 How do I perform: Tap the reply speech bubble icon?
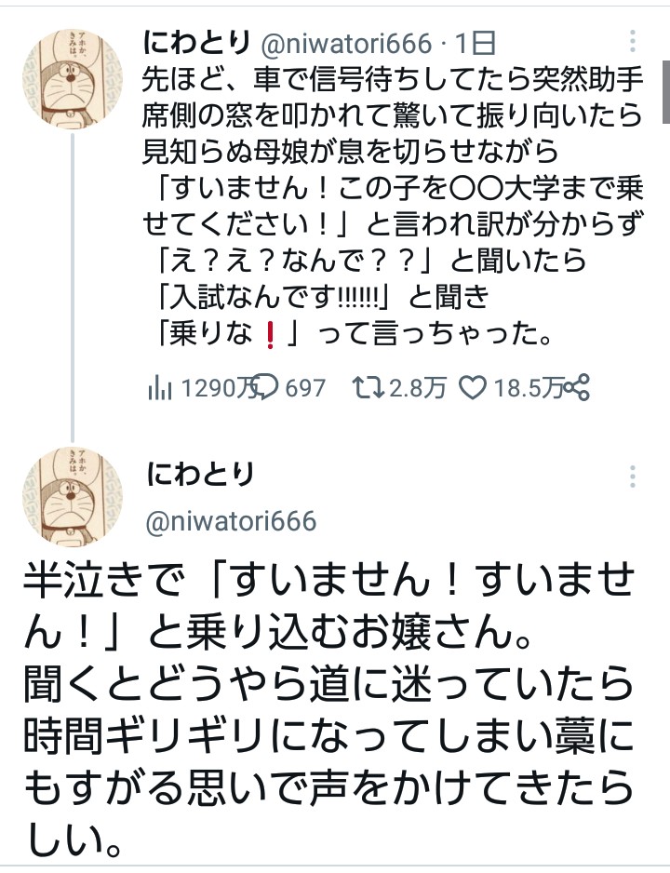coord(264,387)
